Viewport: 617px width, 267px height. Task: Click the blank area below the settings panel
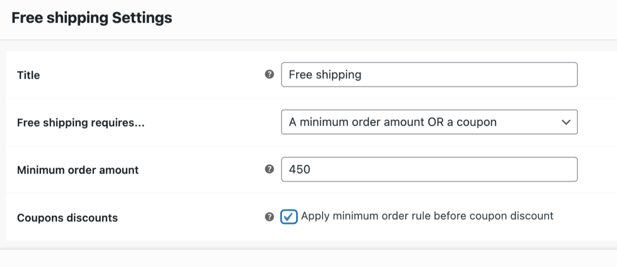[x=308, y=259]
